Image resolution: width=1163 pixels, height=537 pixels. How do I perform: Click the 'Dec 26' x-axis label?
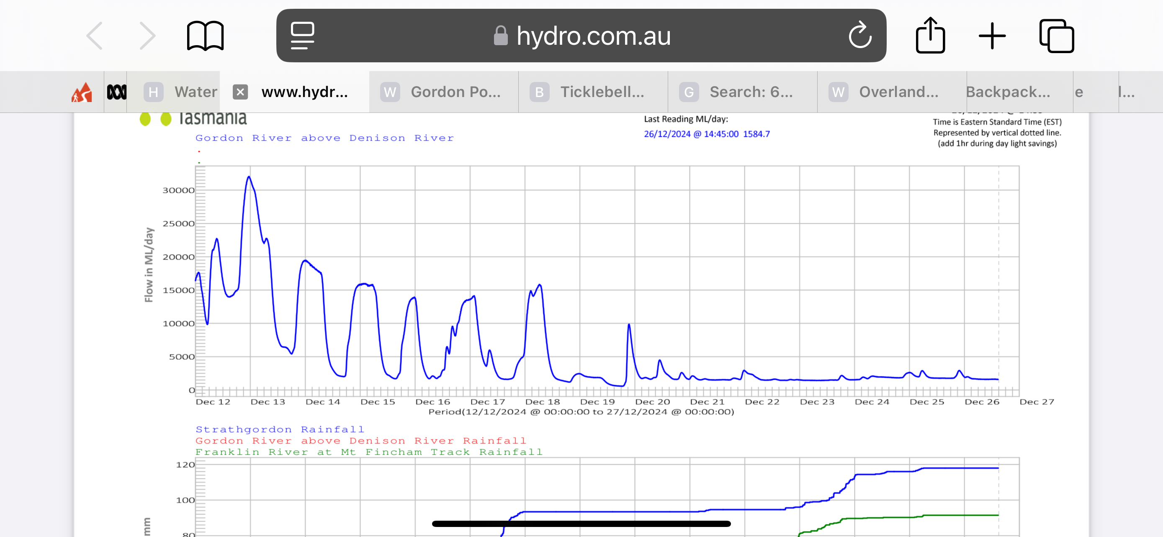click(x=982, y=402)
